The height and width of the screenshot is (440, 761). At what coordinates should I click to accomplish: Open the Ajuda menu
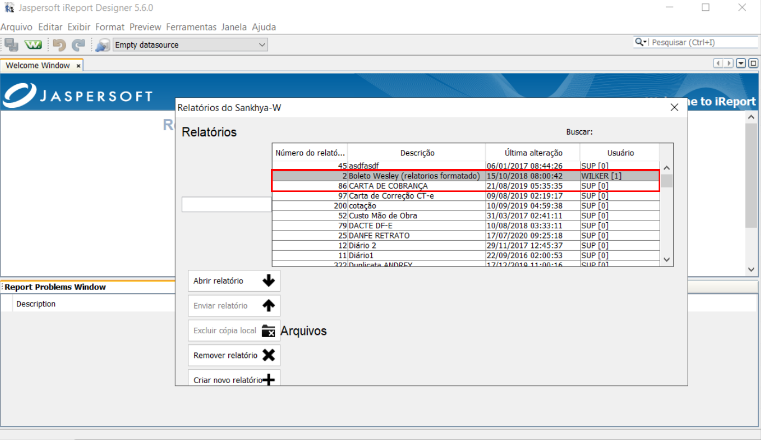(x=264, y=27)
